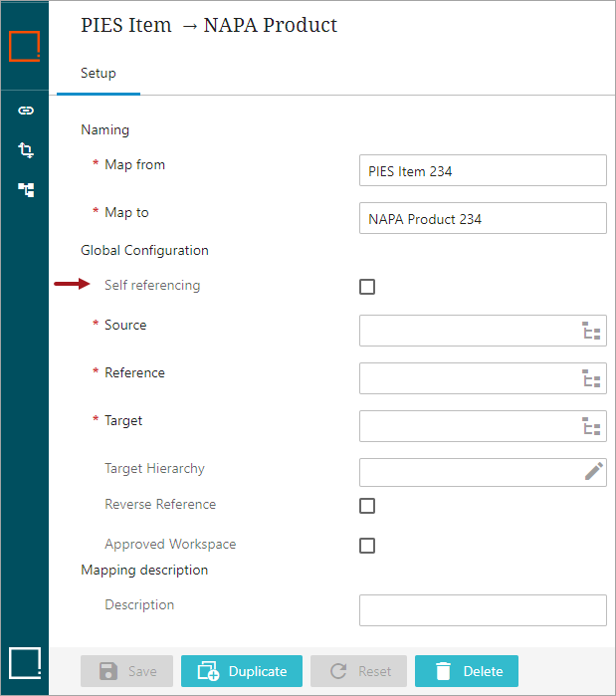
Task: Click the Description input field
Action: click(x=482, y=609)
